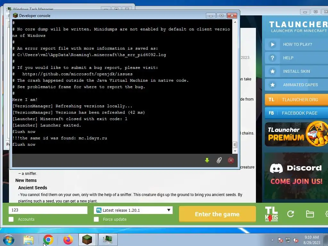Viewport: 328px width, 246px height.
Task: Click the green download arrow in Developer console
Action: [207, 160]
